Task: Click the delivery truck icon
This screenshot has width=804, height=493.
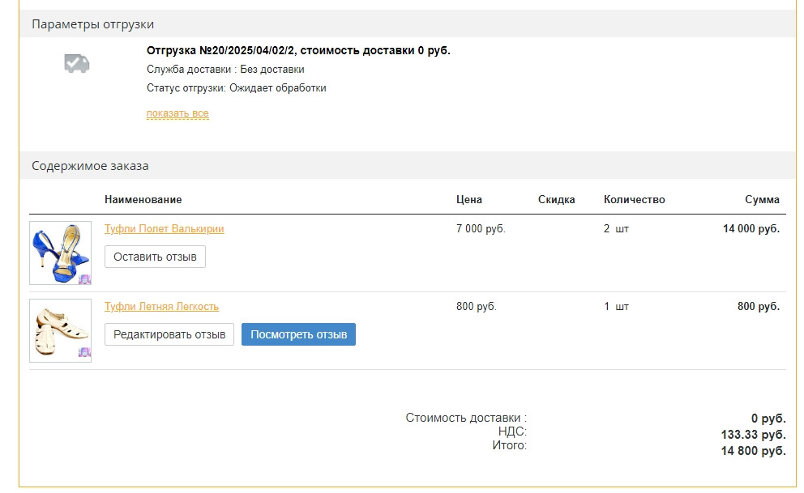Action: coord(77,63)
